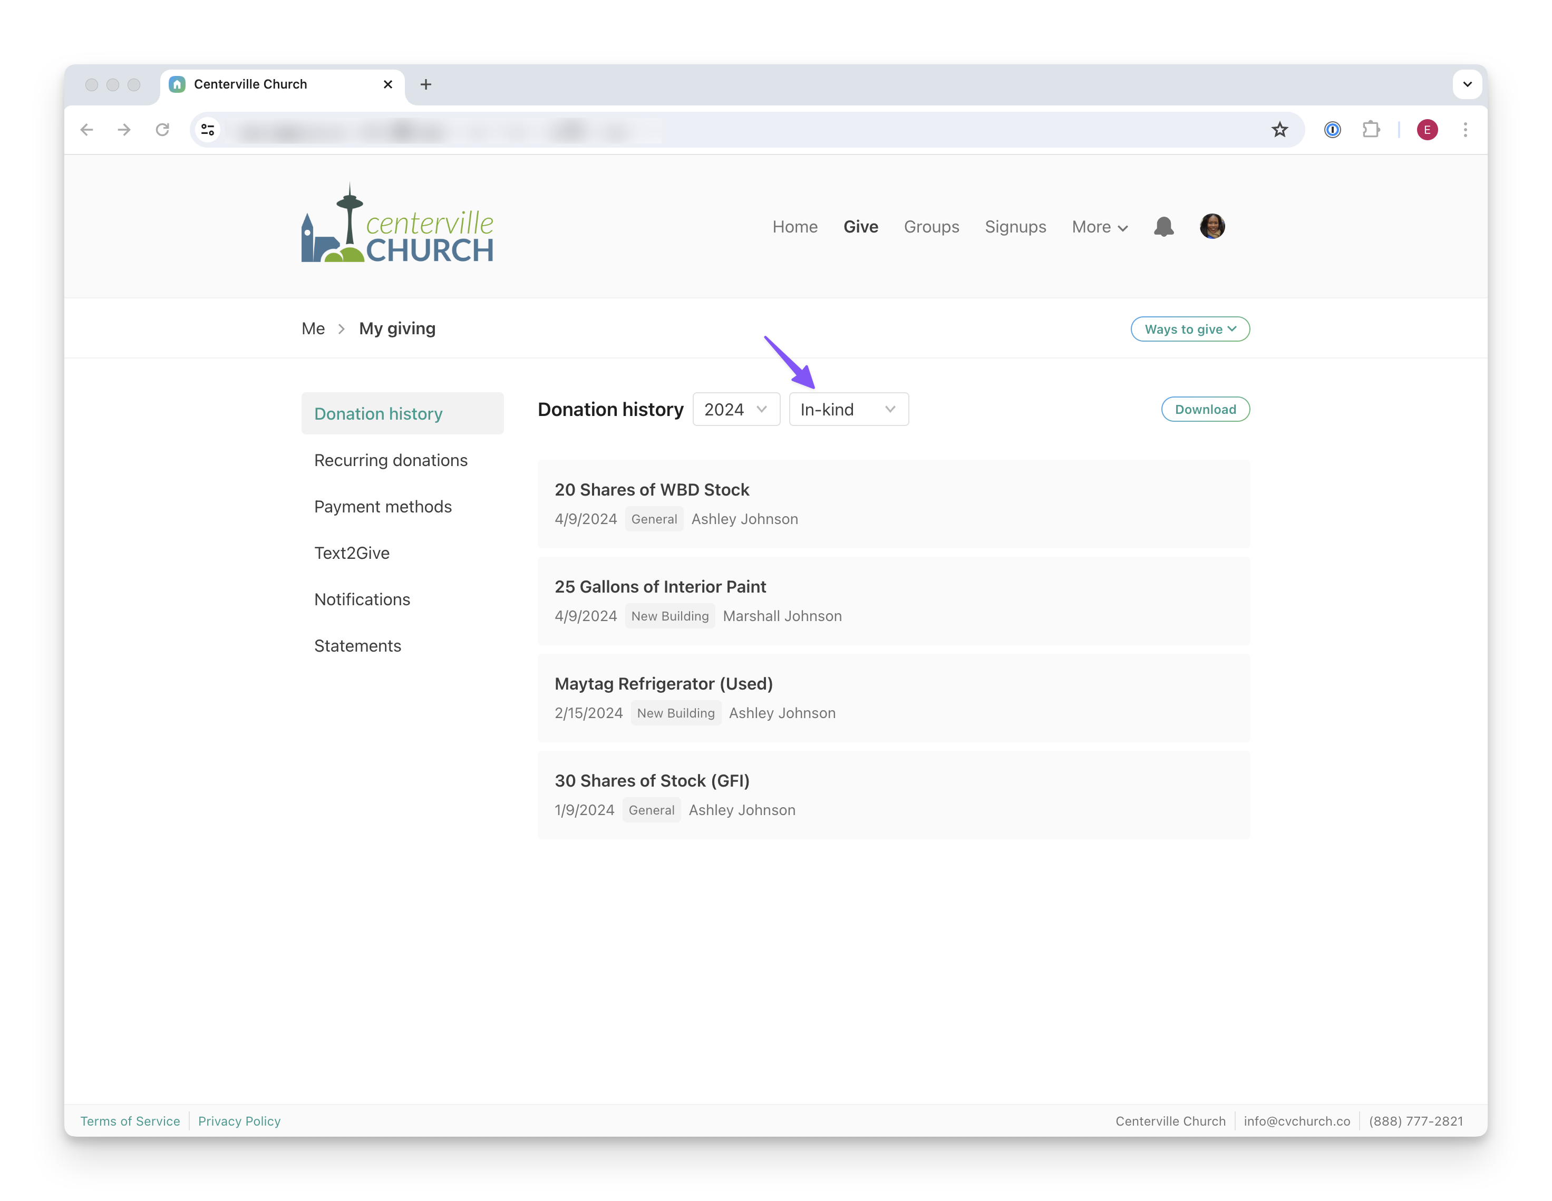The height and width of the screenshot is (1201, 1552).
Task: Open the user profile avatar menu
Action: [1211, 227]
